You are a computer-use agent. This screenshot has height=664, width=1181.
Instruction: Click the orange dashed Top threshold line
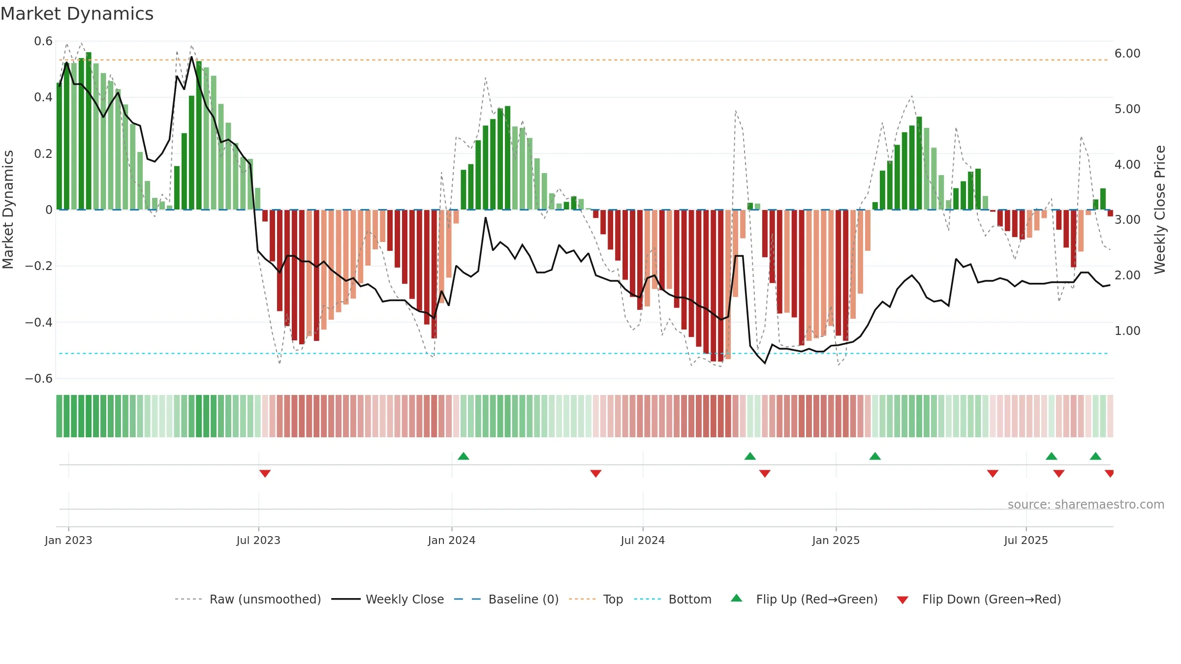point(584,60)
